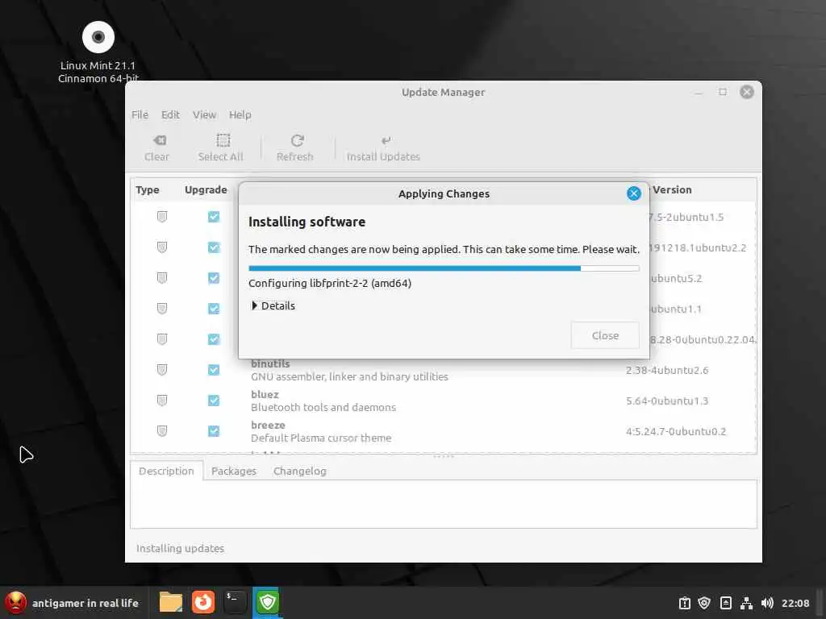
Task: Click the shield icon in the ubuntu1.1 row
Action: coord(161,308)
